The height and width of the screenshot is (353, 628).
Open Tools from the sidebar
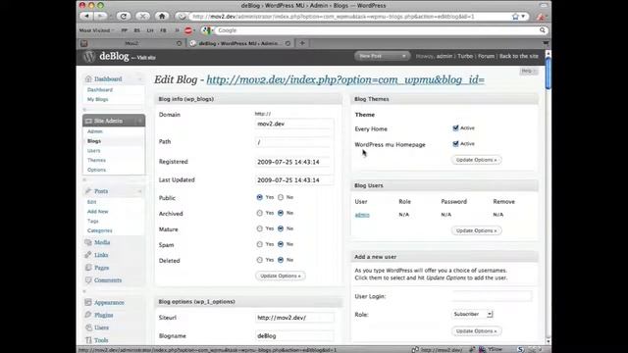(101, 340)
